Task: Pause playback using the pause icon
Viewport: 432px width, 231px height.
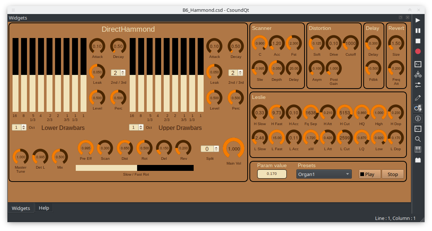Action: tap(418, 31)
